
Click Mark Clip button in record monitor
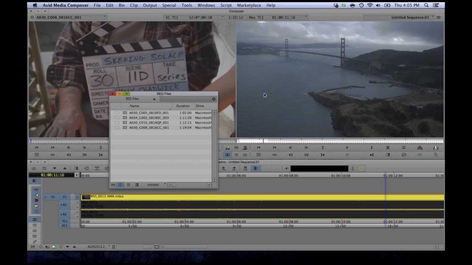[x=388, y=148]
